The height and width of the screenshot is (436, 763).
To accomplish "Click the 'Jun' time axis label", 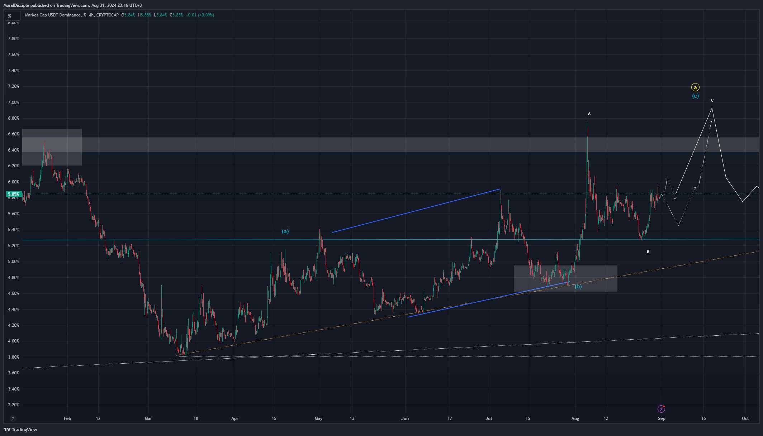I will point(405,418).
